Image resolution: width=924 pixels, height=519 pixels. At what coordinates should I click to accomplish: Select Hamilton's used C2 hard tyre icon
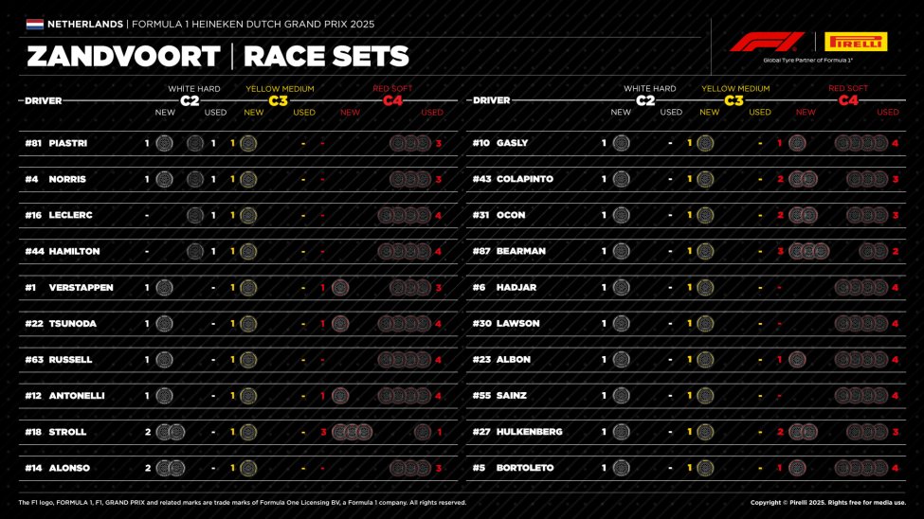(x=195, y=251)
